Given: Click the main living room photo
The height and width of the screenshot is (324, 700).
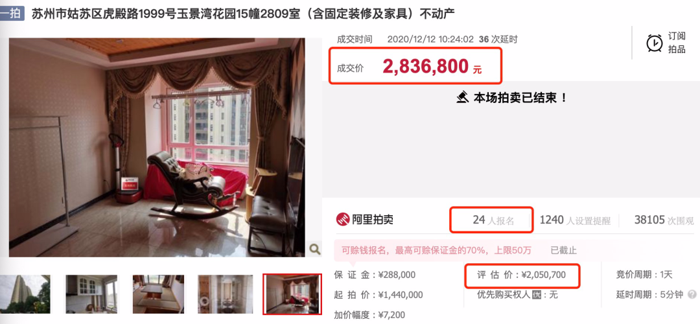Looking at the screenshot, I should (157, 148).
